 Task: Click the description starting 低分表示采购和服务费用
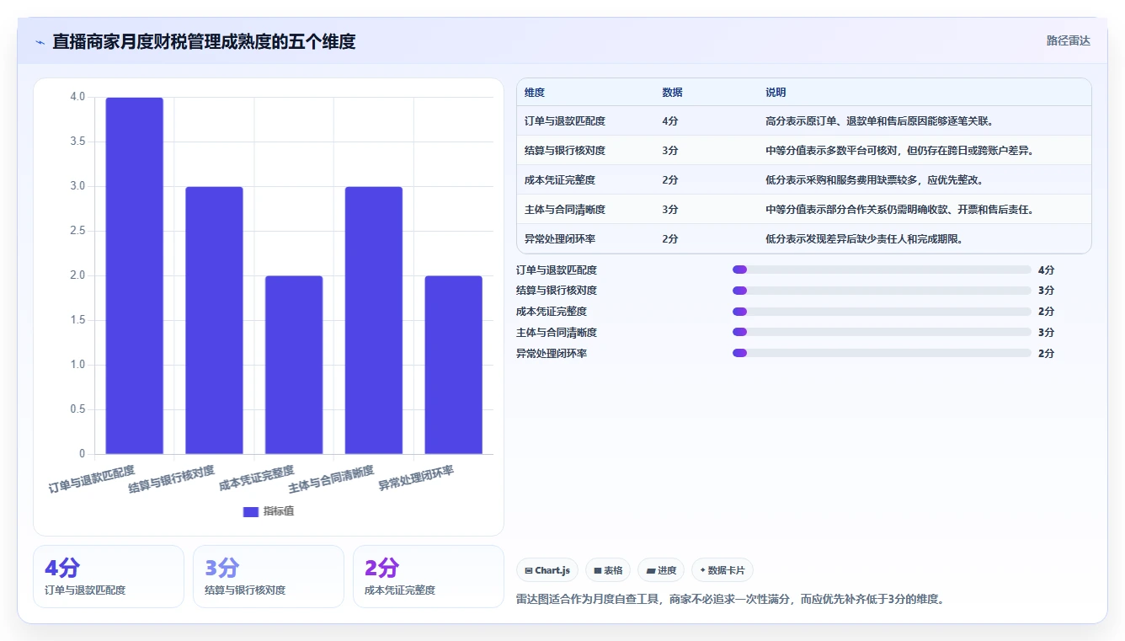point(874,180)
